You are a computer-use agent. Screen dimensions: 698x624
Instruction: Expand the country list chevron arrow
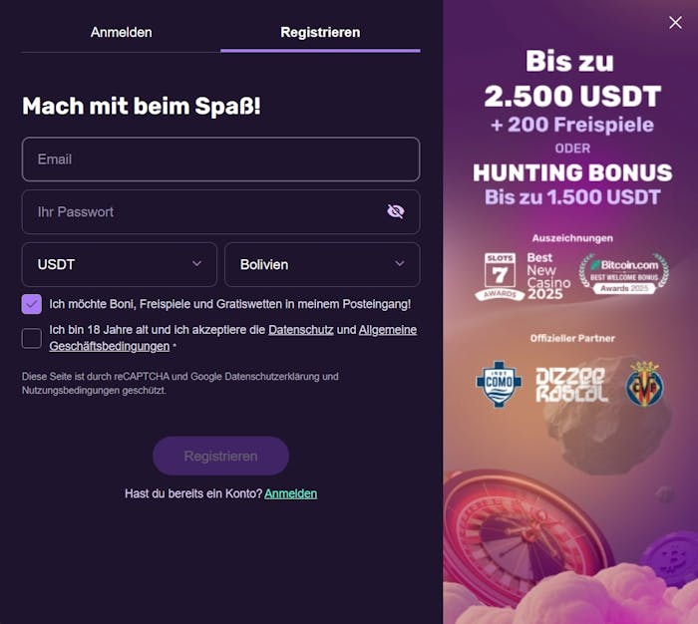coord(400,264)
